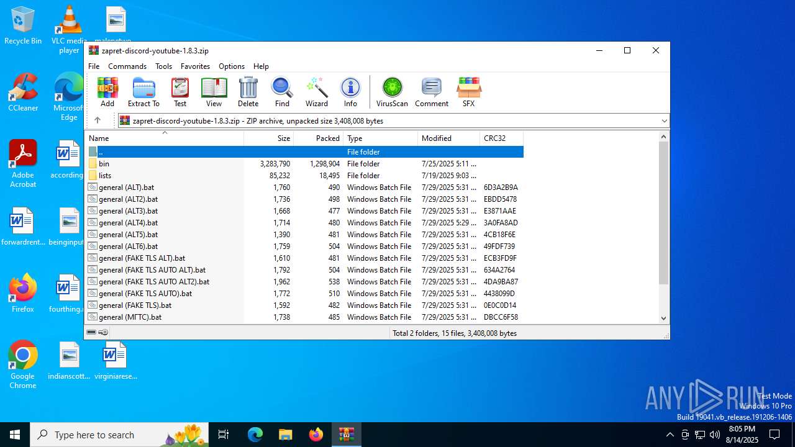The image size is (795, 447).
Task: Click the file list scroll up arrow
Action: pyautogui.click(x=663, y=137)
